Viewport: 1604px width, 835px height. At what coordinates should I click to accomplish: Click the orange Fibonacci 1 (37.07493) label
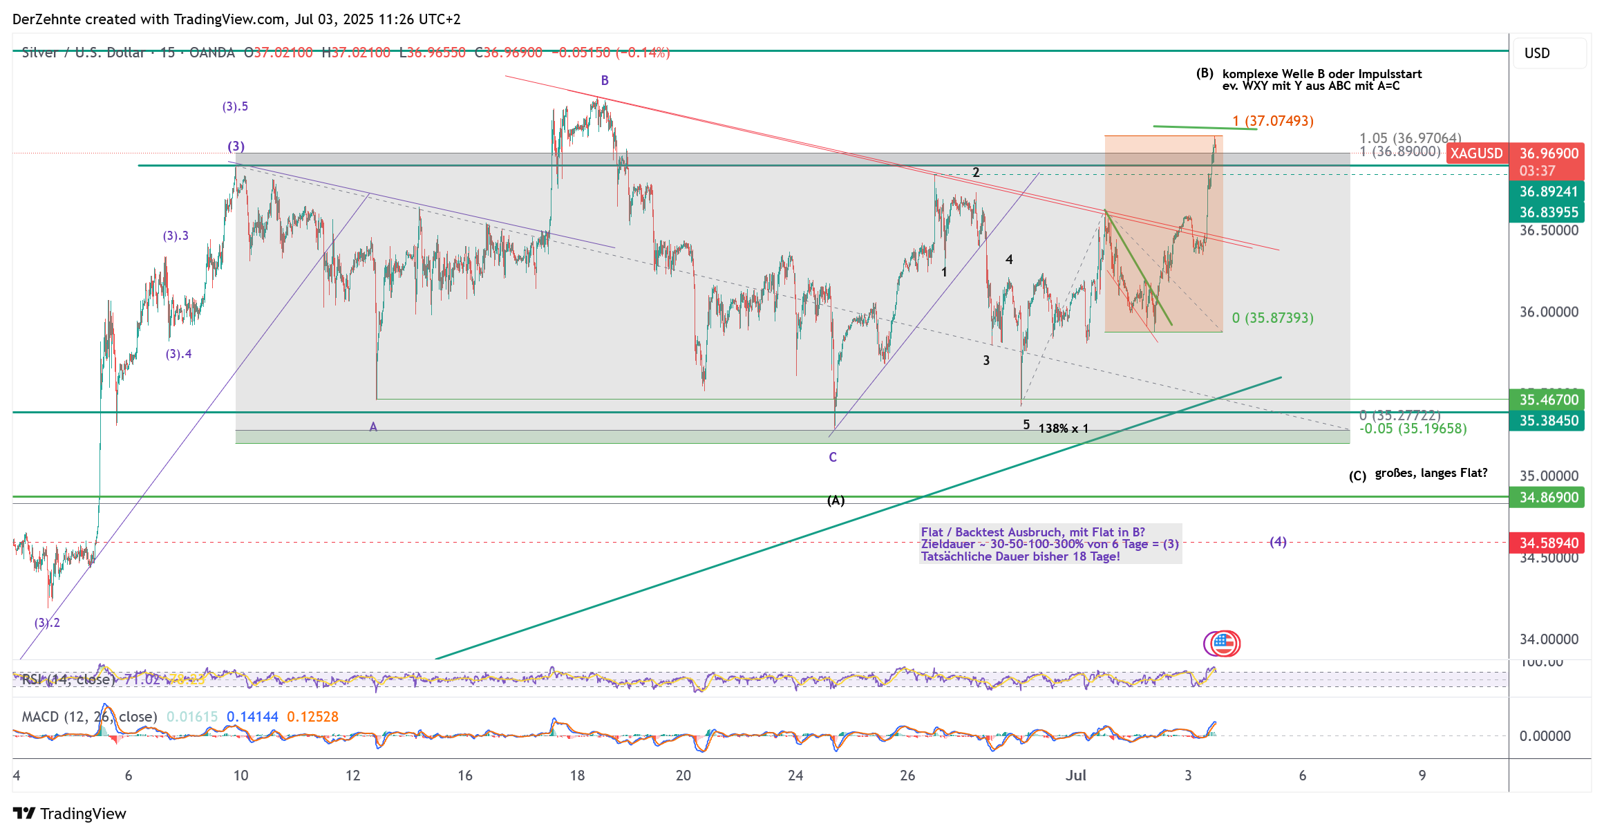[x=1273, y=121]
